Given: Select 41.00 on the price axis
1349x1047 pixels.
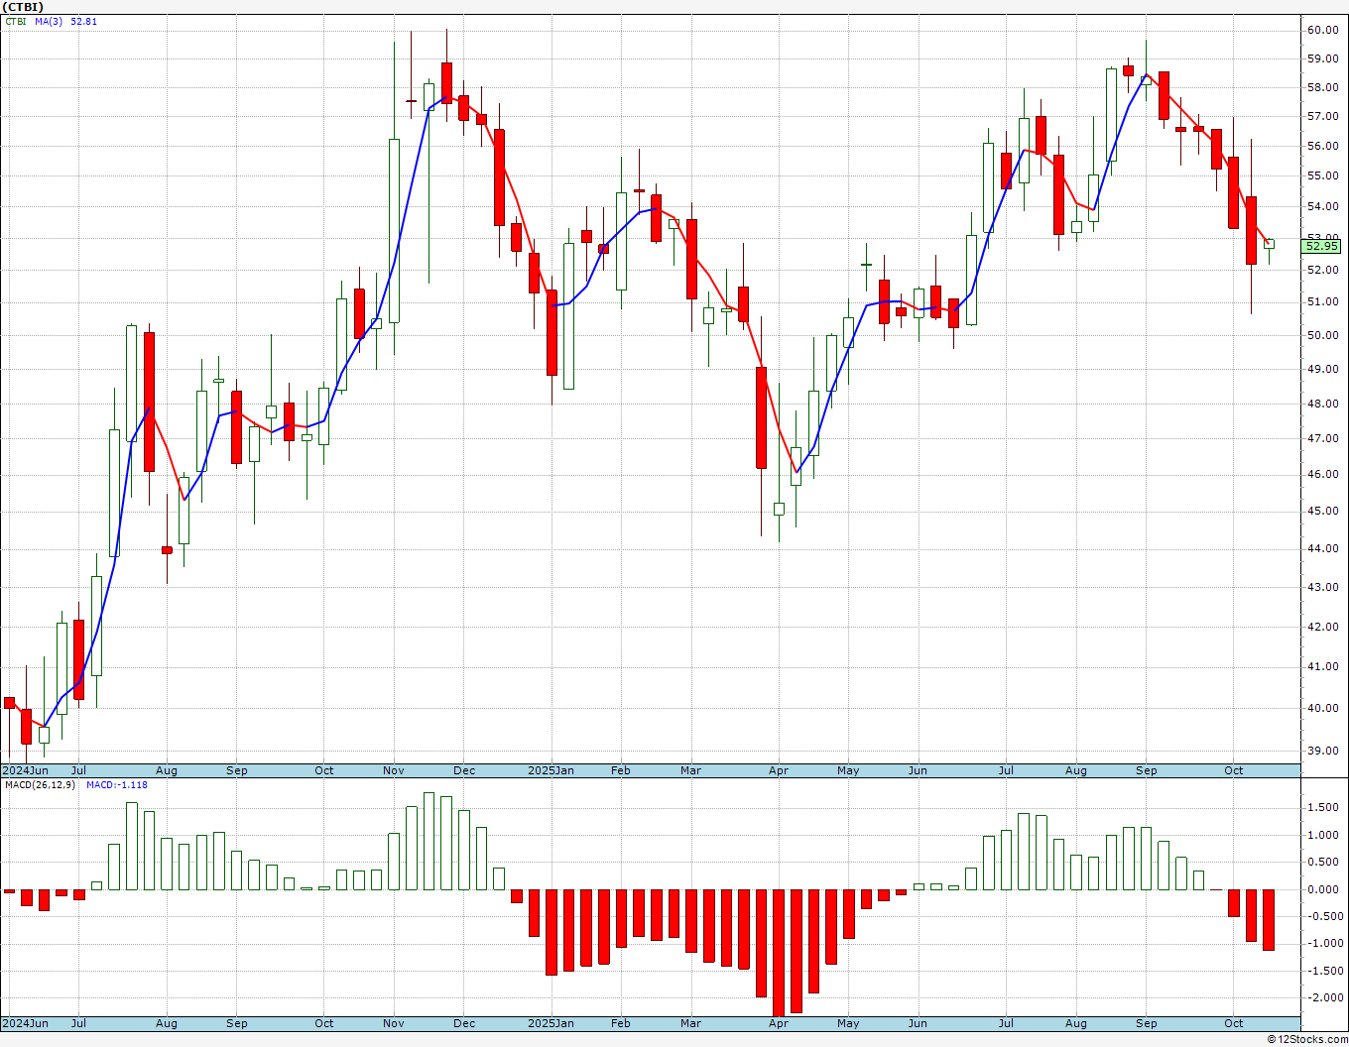Looking at the screenshot, I should point(1323,666).
